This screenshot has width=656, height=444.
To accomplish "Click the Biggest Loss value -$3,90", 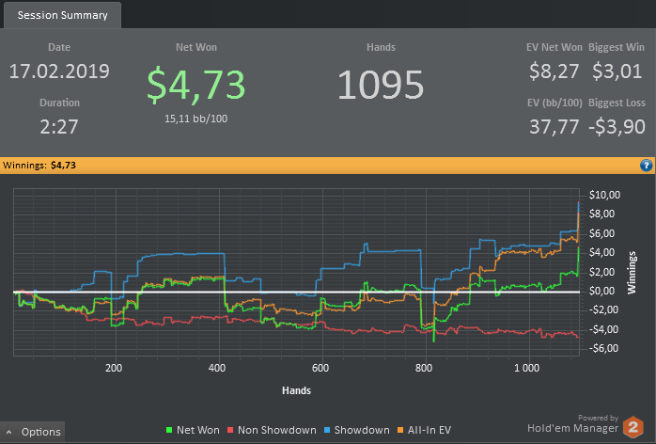I will click(x=617, y=127).
